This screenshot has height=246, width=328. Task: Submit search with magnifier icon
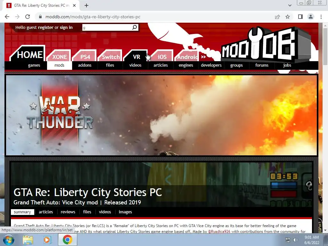pyautogui.click(x=135, y=27)
